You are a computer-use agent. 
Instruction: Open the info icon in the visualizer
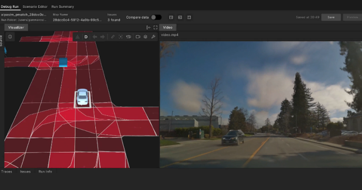pos(10,37)
